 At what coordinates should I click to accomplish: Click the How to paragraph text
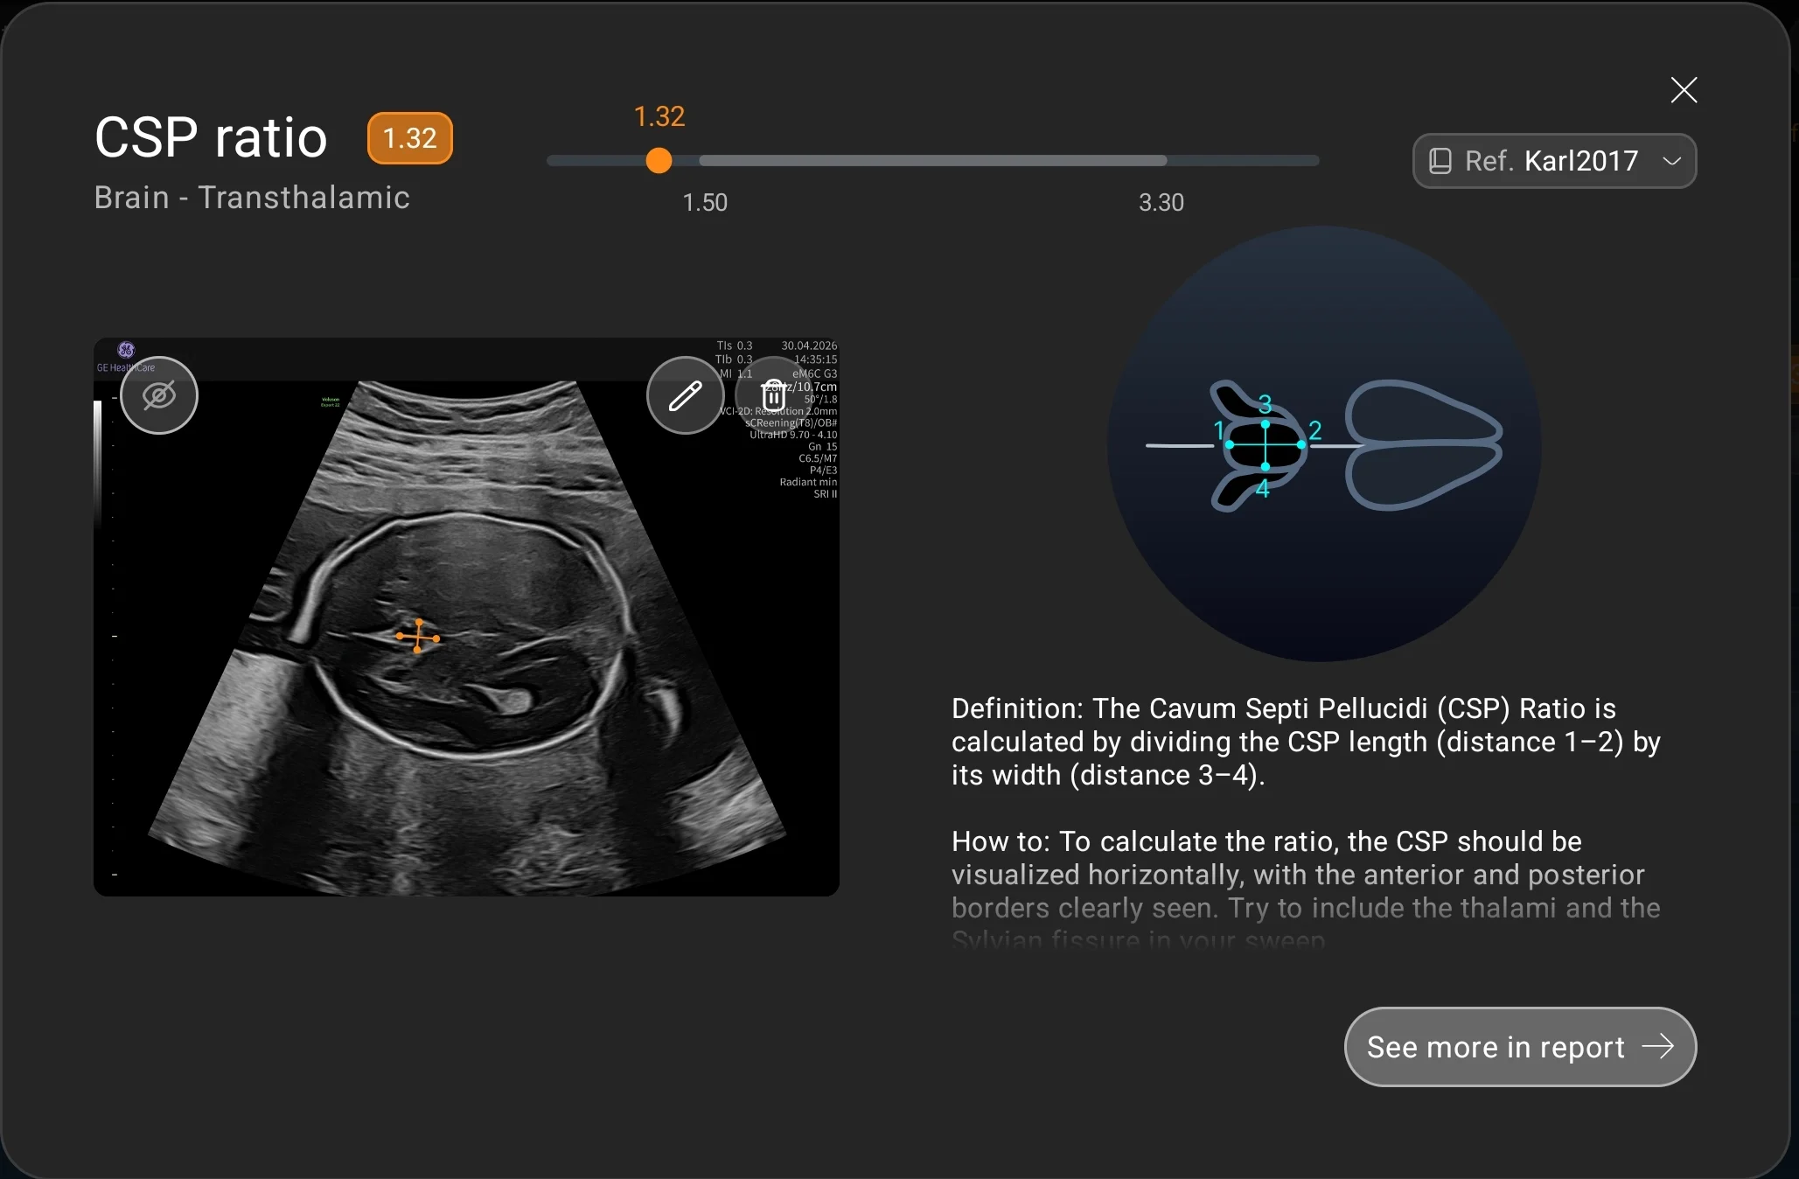[1306, 890]
